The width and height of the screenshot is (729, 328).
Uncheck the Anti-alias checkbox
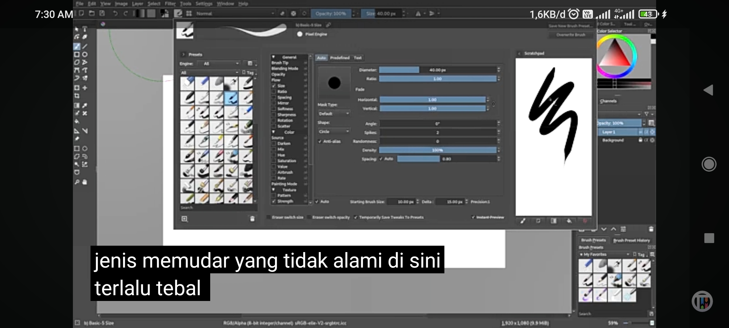click(320, 142)
